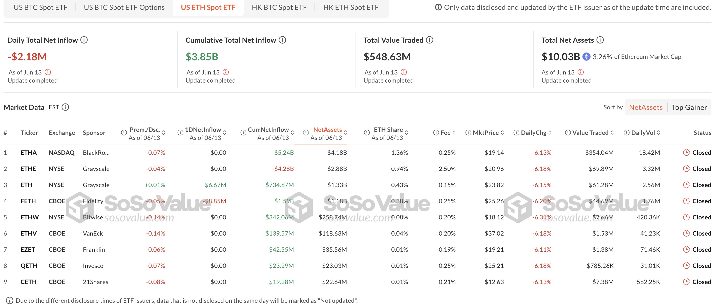Screen dimensions: 715x305
Task: Click info icon next to Total Value Traded
Action: coord(429,40)
